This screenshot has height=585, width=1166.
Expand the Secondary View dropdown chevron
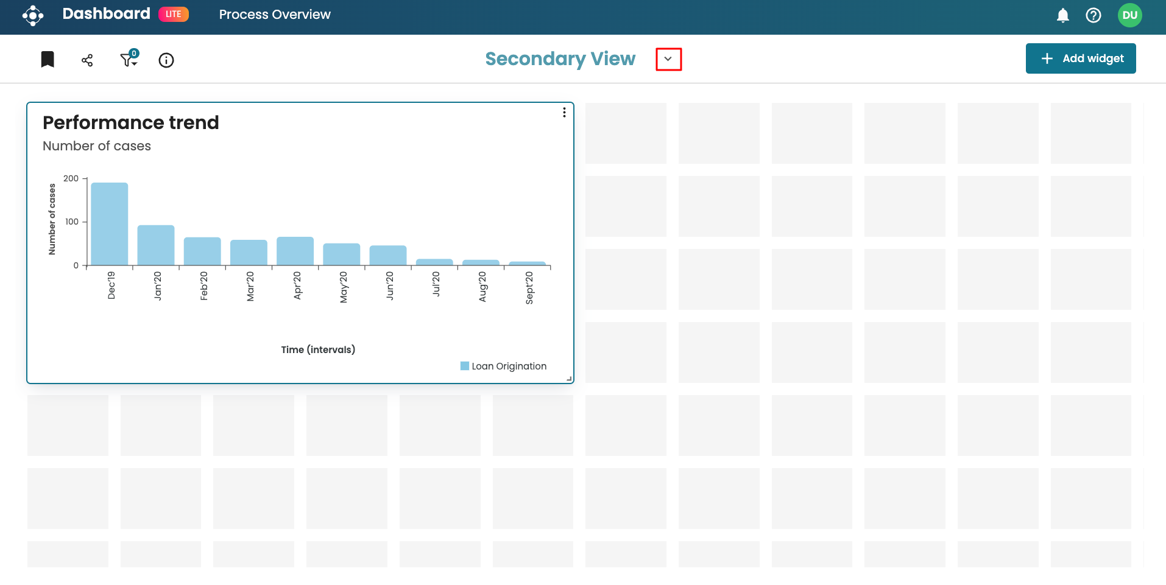668,59
